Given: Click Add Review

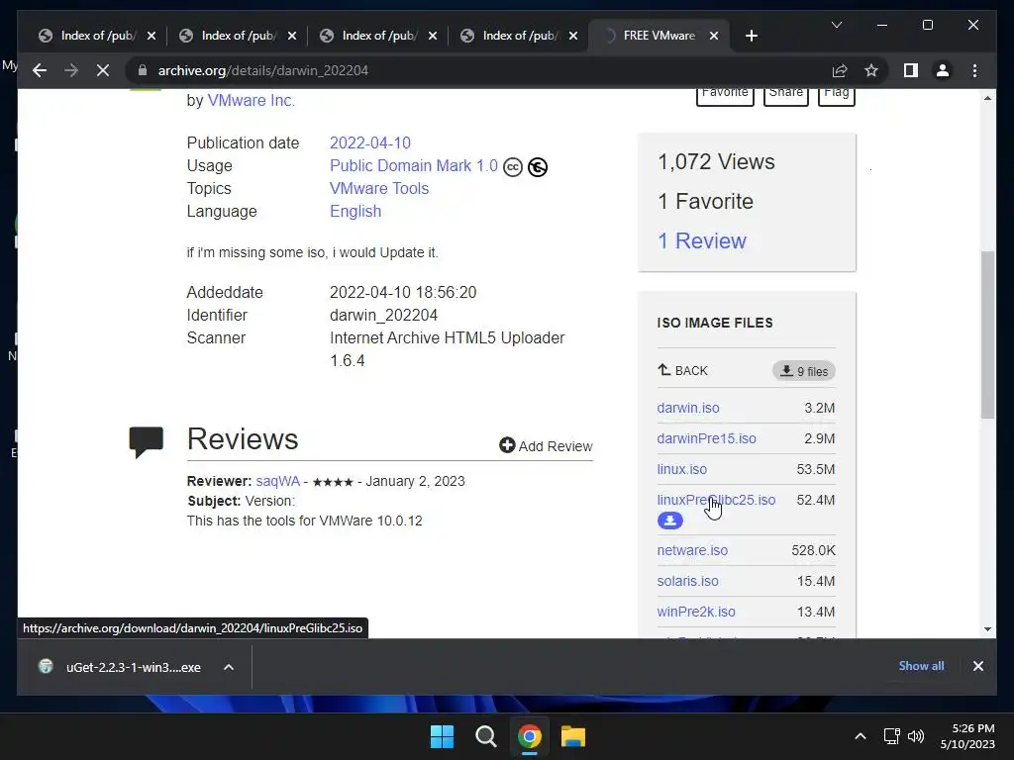Looking at the screenshot, I should point(546,446).
